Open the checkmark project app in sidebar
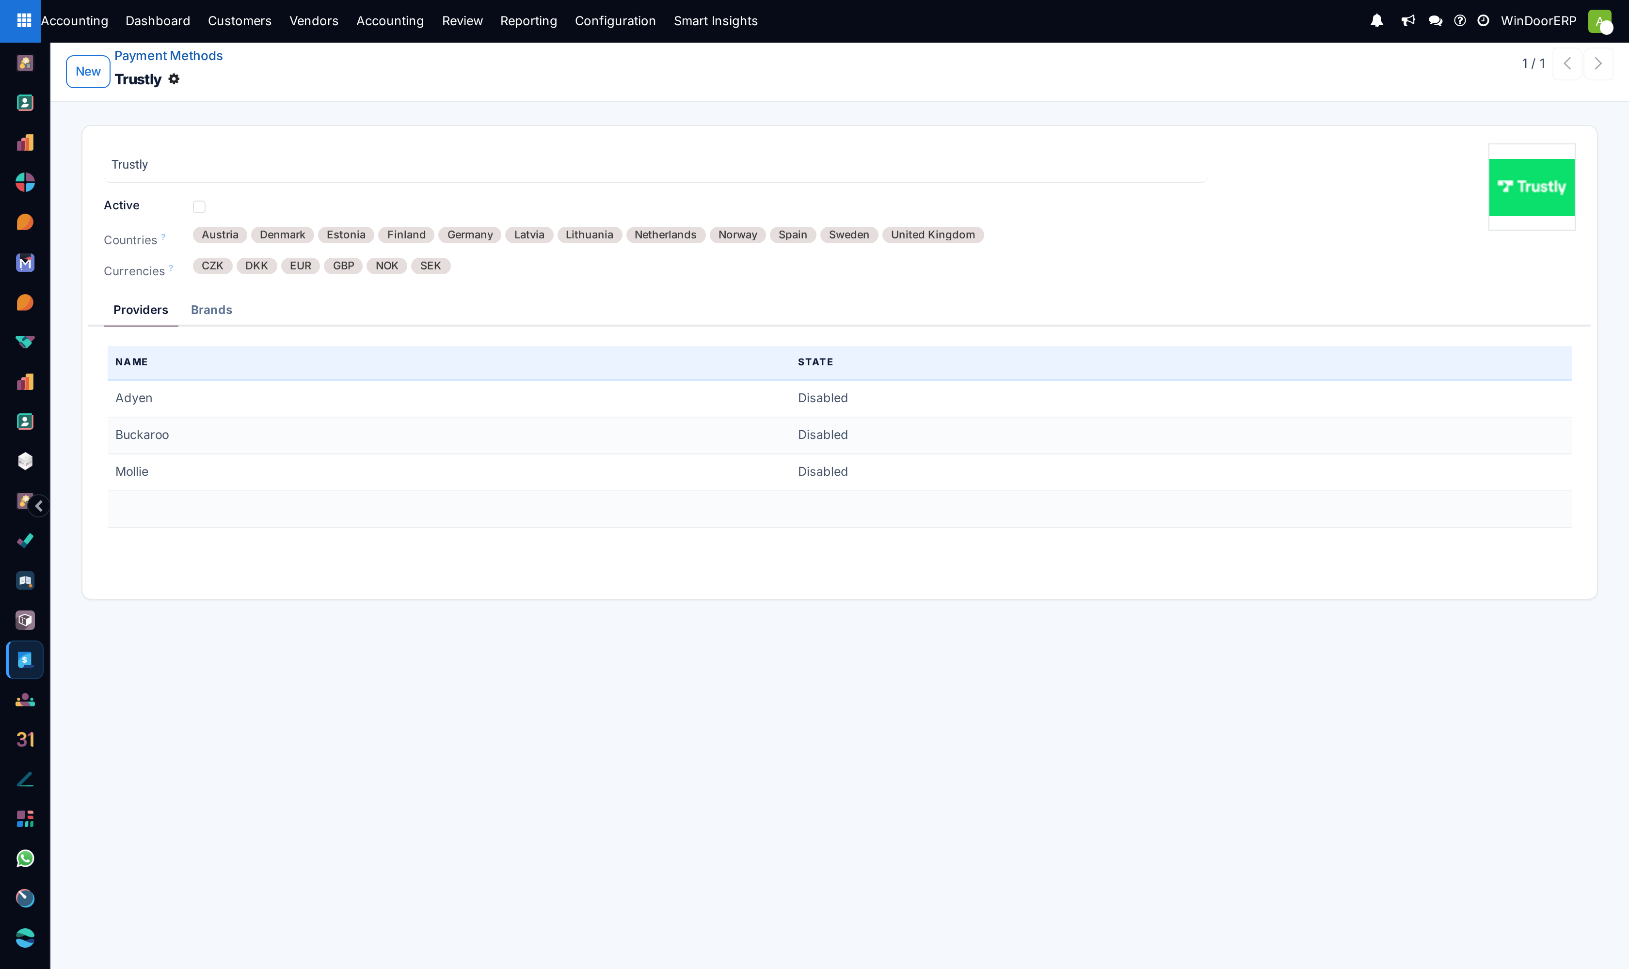Viewport: 1629px width, 969px height. [25, 541]
